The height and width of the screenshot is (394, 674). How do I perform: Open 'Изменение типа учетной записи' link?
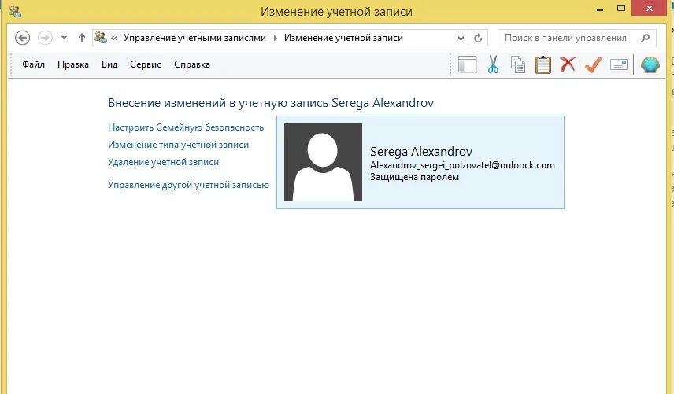point(179,145)
